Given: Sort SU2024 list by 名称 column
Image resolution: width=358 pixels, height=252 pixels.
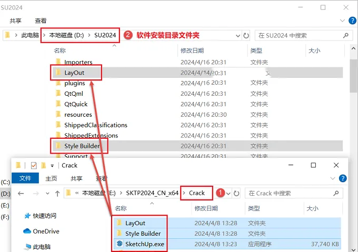Looking at the screenshot, I should 60,51.
